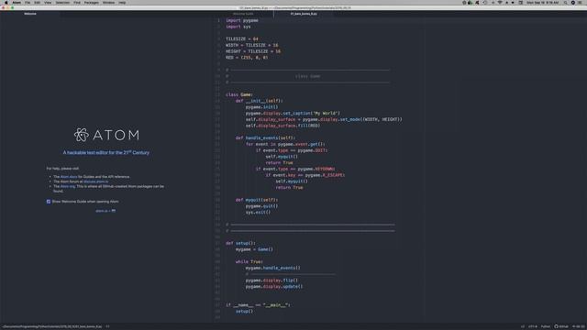Open Spotlight search in the menu bar
The width and height of the screenshot is (587, 330).
click(565, 3)
